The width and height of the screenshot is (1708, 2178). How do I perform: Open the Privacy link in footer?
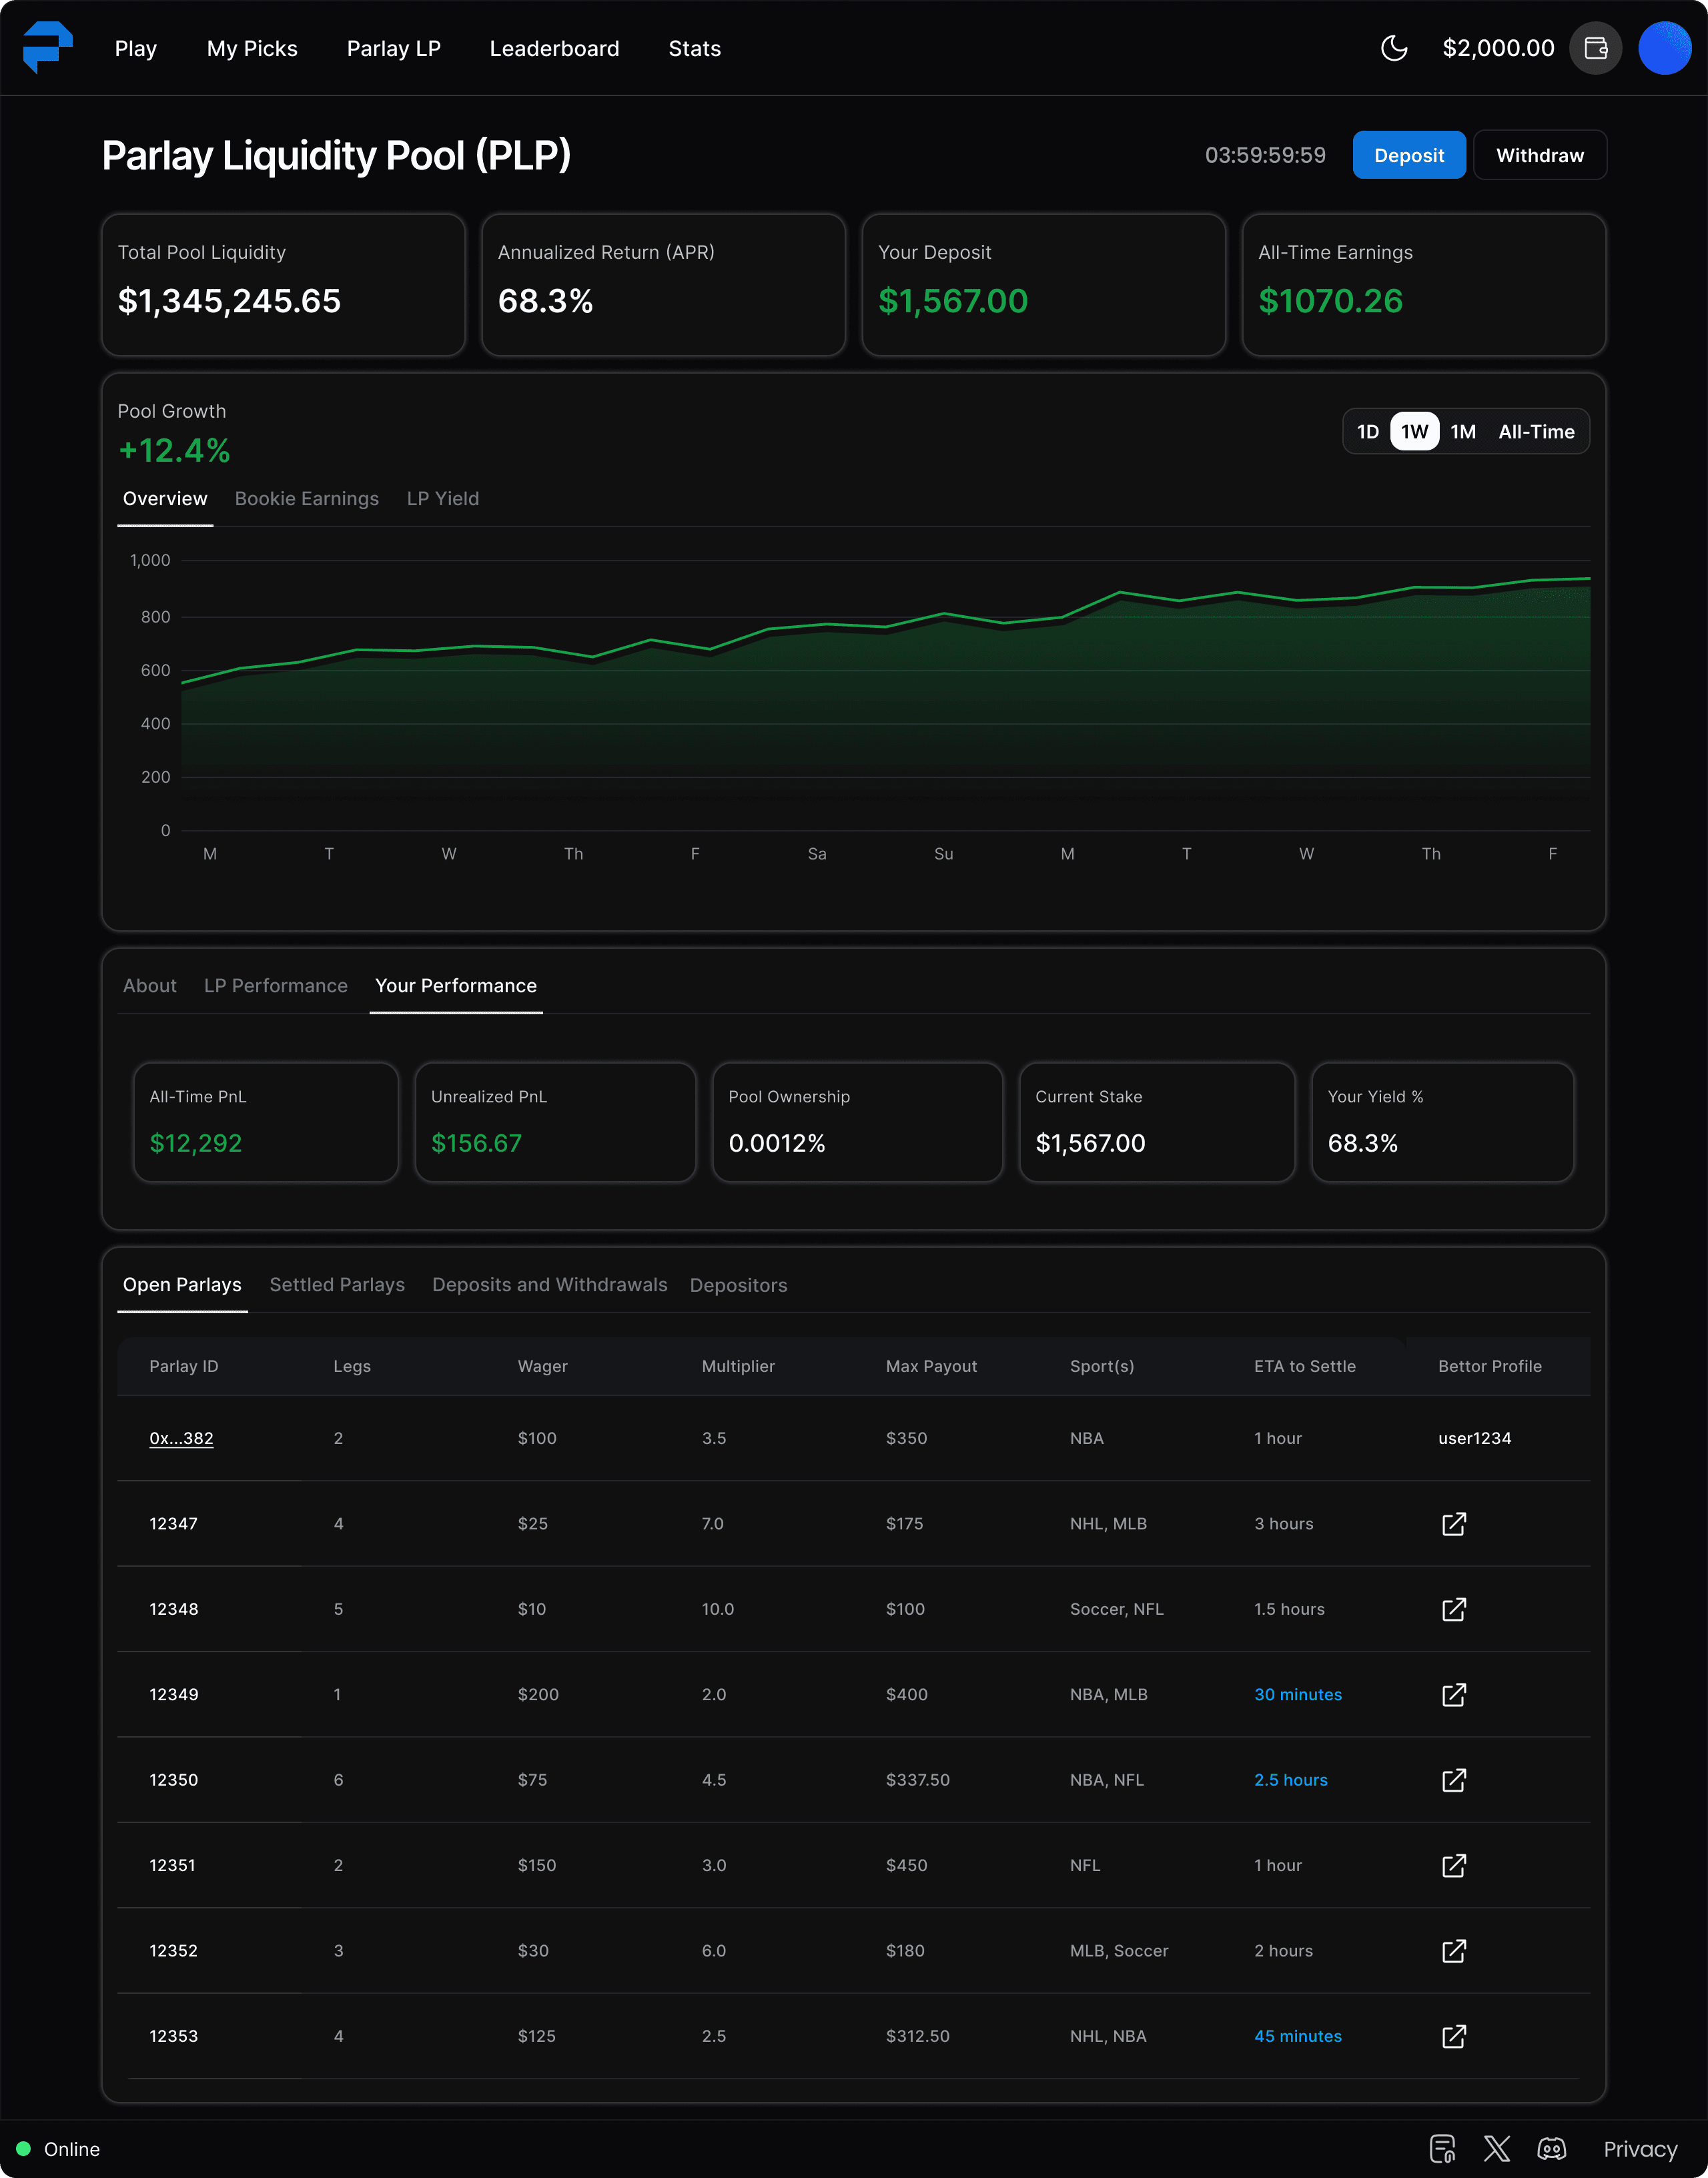click(x=1640, y=2149)
